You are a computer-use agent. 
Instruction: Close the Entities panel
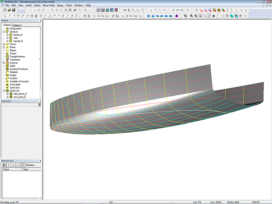pyautogui.click(x=40, y=21)
